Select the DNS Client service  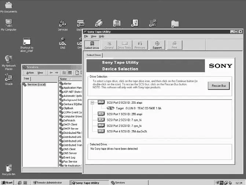67,149
